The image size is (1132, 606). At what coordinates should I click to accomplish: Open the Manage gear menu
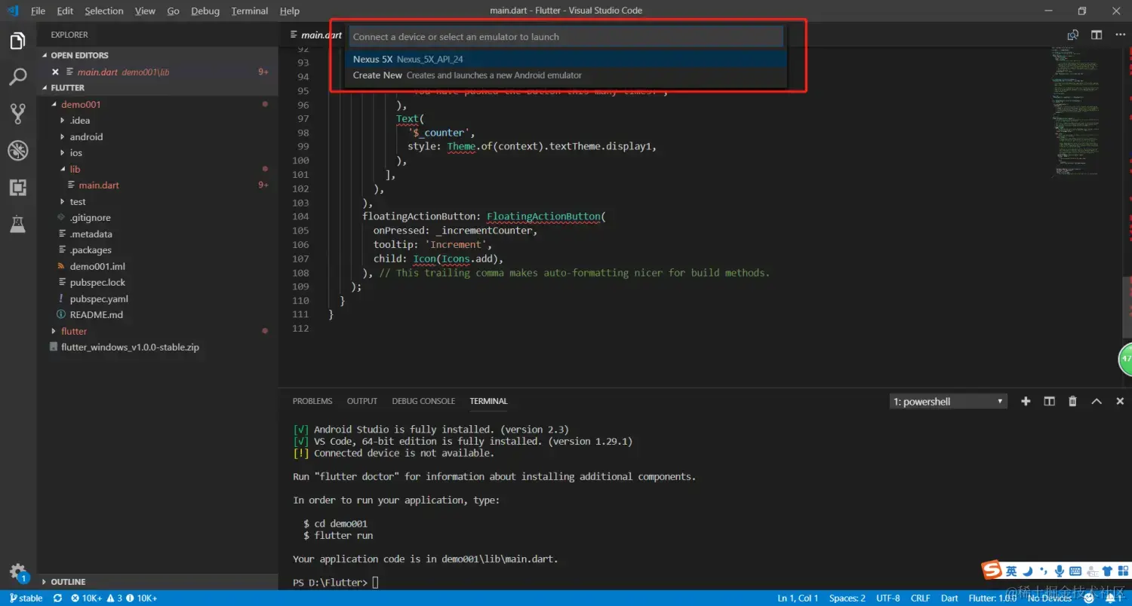18,571
